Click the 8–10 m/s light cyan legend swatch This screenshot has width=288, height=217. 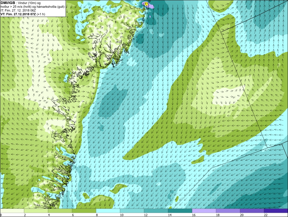[108, 211]
